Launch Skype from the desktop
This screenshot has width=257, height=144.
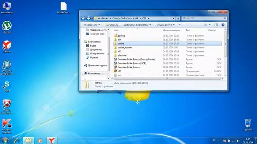(7, 86)
